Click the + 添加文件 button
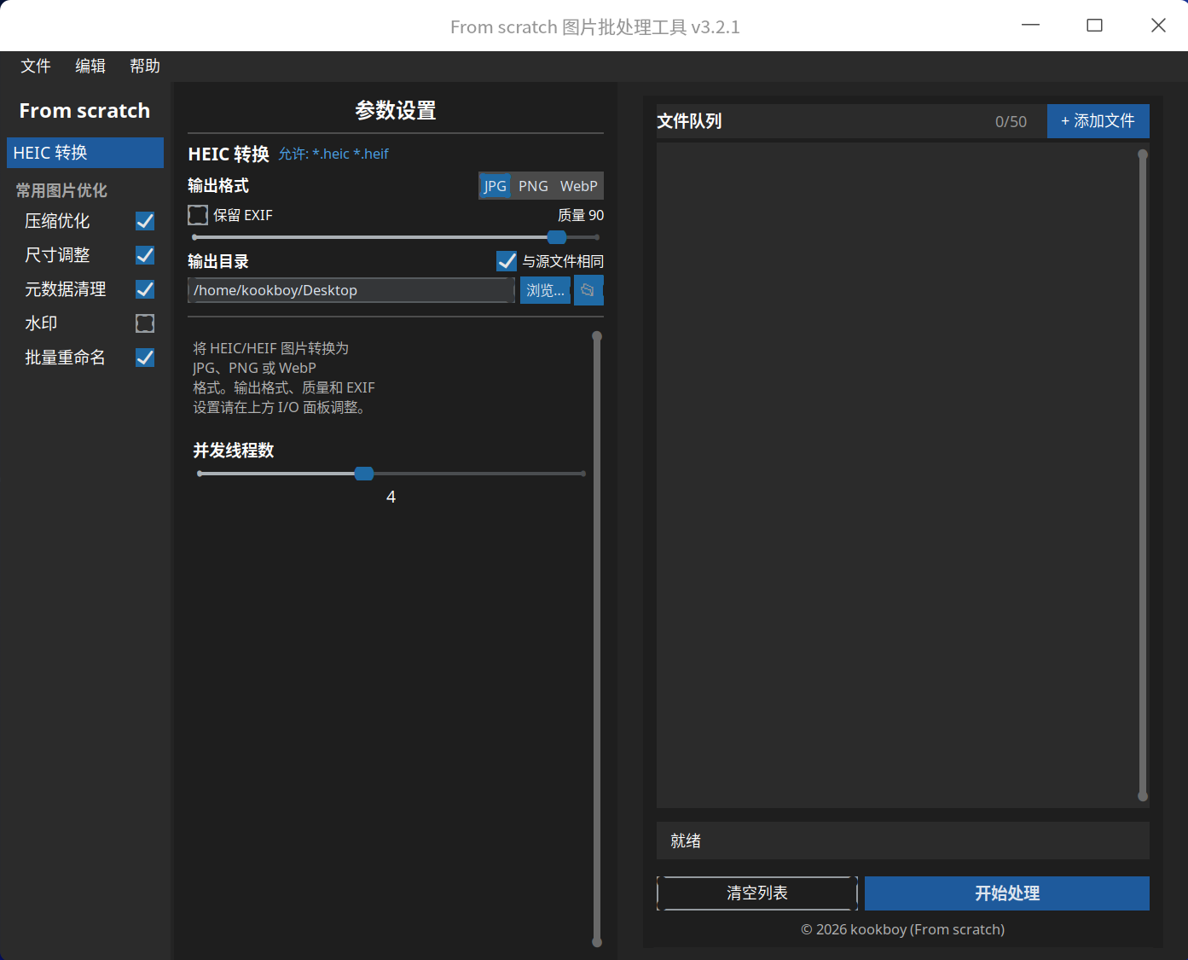This screenshot has width=1188, height=960. click(x=1098, y=121)
